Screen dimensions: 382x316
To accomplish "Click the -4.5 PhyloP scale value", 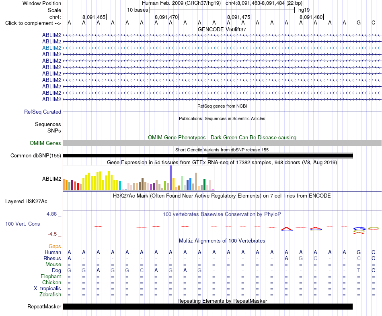I will click(x=52, y=234).
